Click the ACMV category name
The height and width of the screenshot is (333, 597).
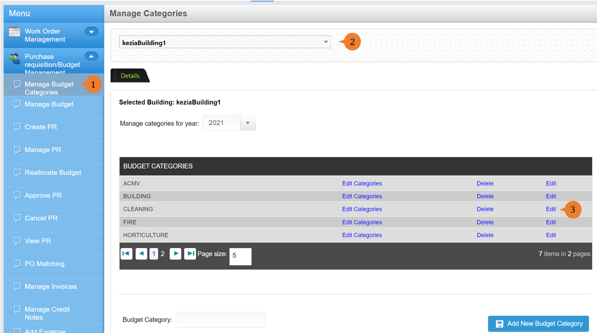point(131,183)
